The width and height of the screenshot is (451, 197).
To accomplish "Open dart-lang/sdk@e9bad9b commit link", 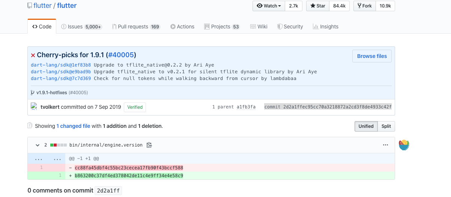I will 61,72.
